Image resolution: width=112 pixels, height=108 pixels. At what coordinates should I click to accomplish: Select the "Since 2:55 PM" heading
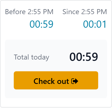click(x=85, y=12)
